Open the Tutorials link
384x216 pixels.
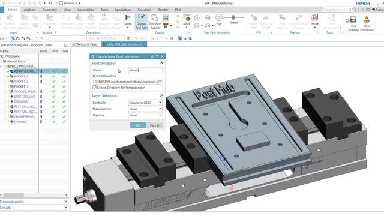[378, 10]
